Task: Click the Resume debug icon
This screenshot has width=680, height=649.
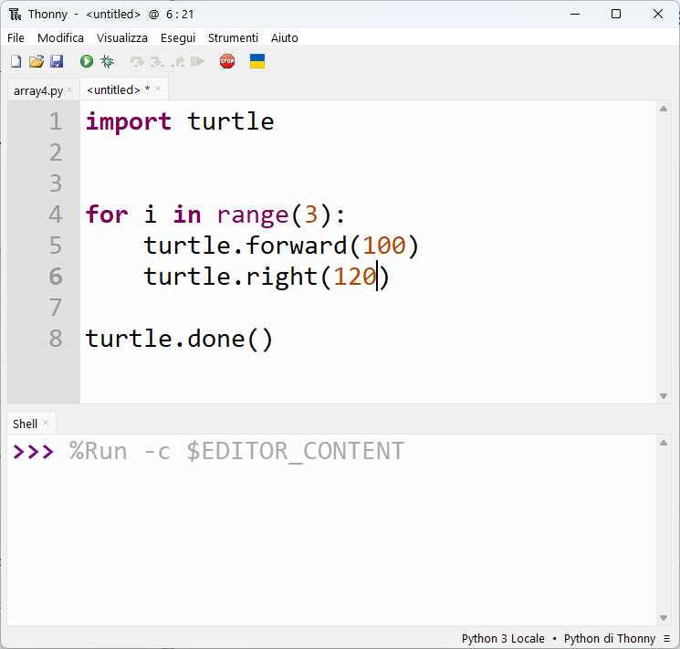Action: pyautogui.click(x=197, y=61)
